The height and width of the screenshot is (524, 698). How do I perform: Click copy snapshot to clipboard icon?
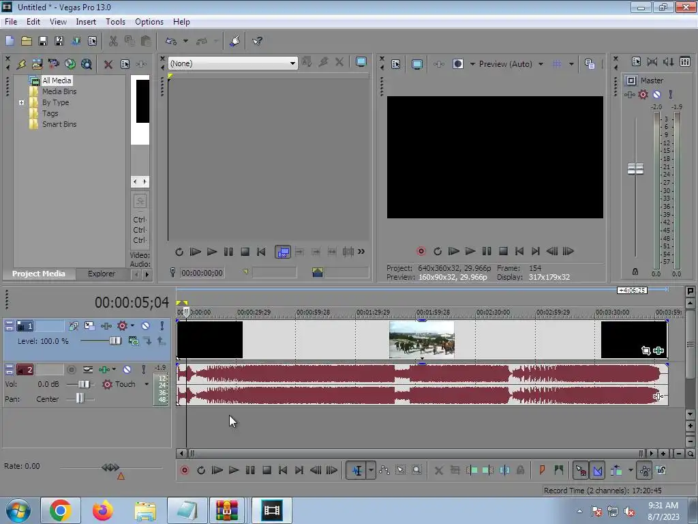pos(590,64)
